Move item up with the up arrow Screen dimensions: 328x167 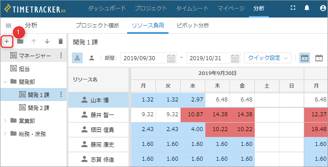33,41
